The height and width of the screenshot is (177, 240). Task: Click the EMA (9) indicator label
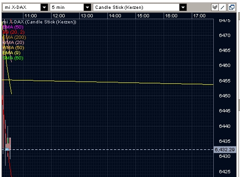click(x=12, y=53)
